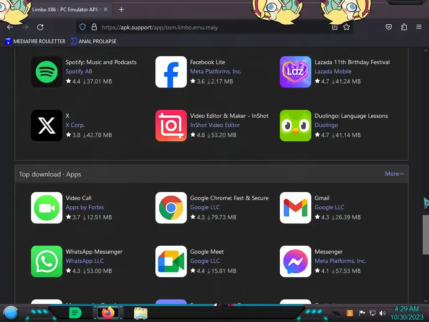
Task: Open tracking protection shield icon
Action: 83,27
